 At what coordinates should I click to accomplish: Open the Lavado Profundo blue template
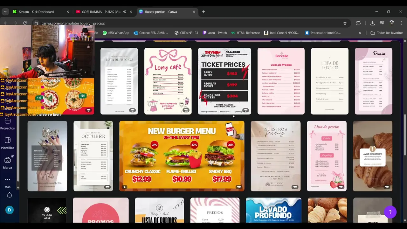click(x=274, y=210)
